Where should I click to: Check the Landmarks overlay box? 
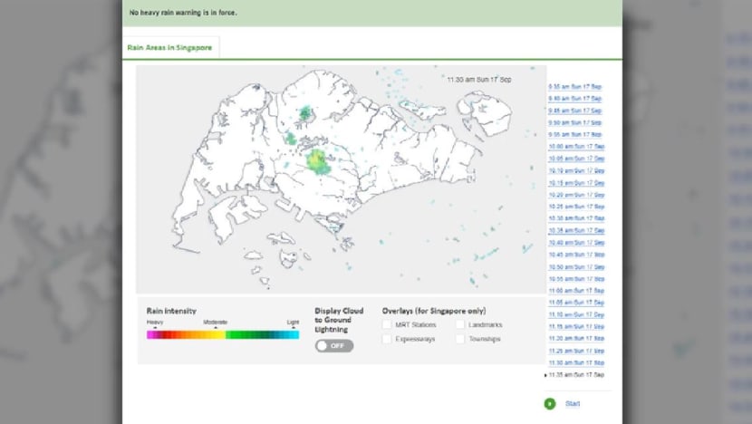point(460,324)
